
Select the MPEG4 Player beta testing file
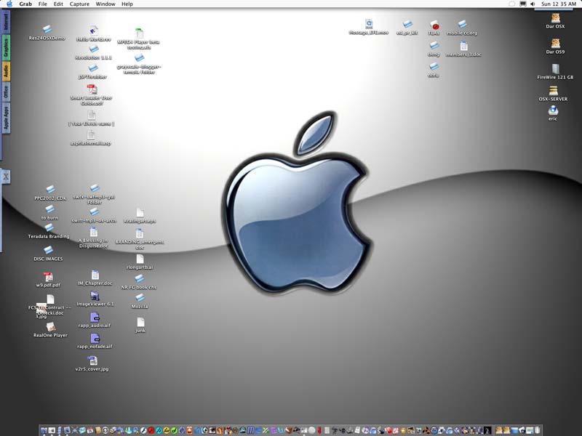click(138, 39)
